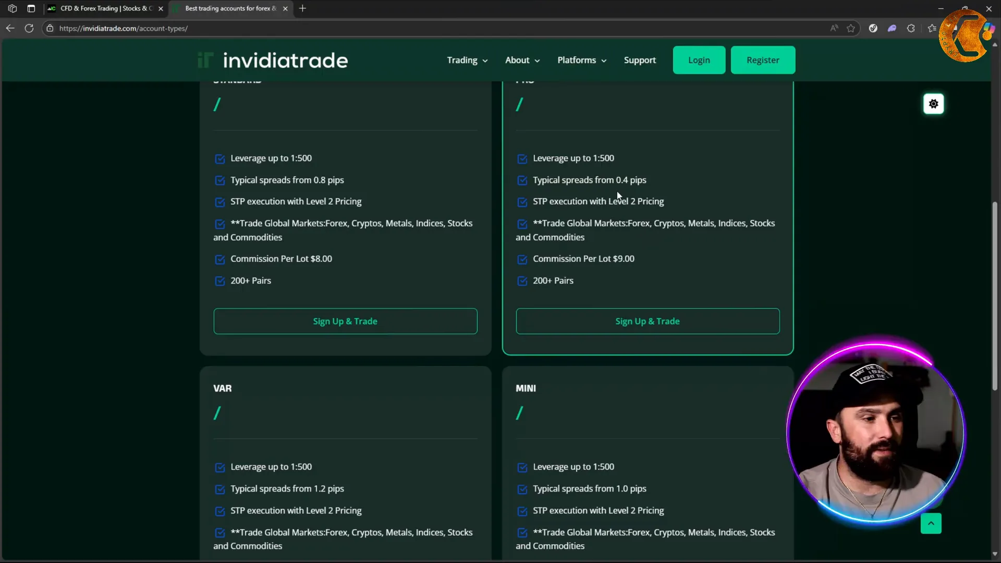Screen dimensions: 1001x563
Task: Click the Login button
Action: point(699,60)
